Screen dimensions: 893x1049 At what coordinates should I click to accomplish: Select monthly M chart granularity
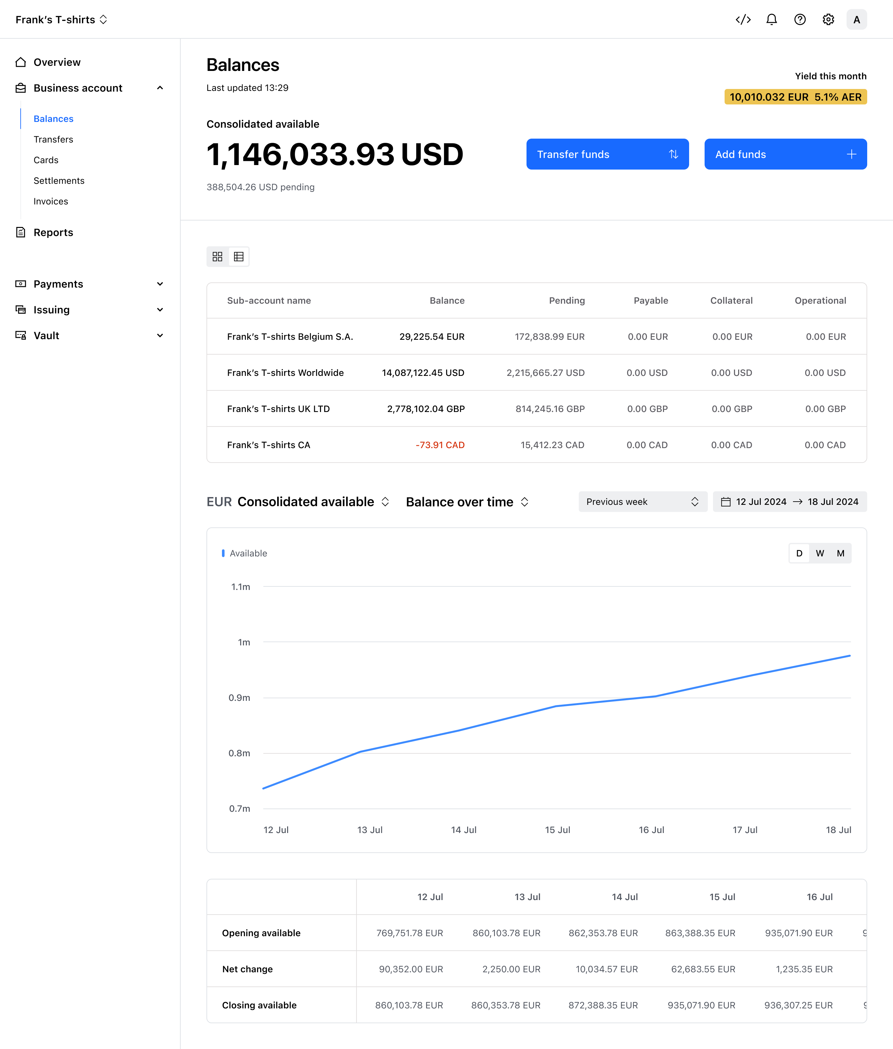[841, 553]
